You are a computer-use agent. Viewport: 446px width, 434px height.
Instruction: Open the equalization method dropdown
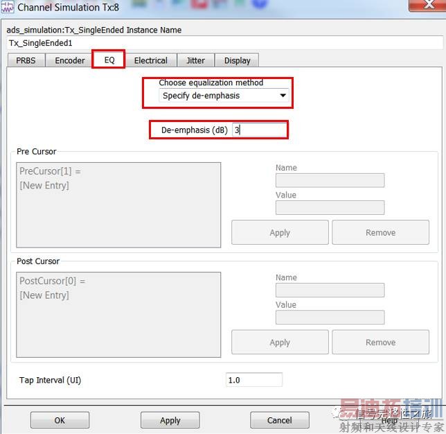coord(224,96)
